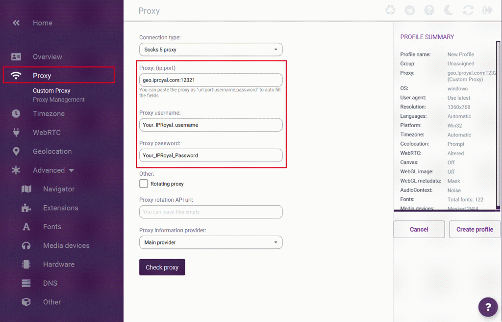
Task: Open the WebRTC settings section
Action: (x=47, y=133)
